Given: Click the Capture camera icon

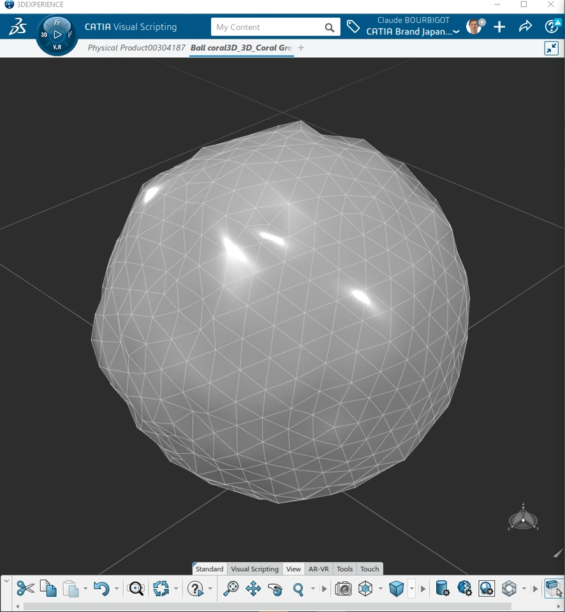Looking at the screenshot, I should (343, 588).
